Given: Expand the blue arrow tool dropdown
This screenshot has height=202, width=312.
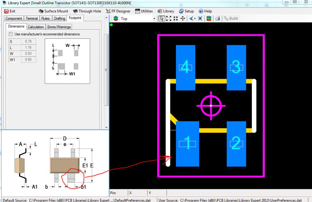Looking at the screenshot, I should pyautogui.click(x=195, y=19).
